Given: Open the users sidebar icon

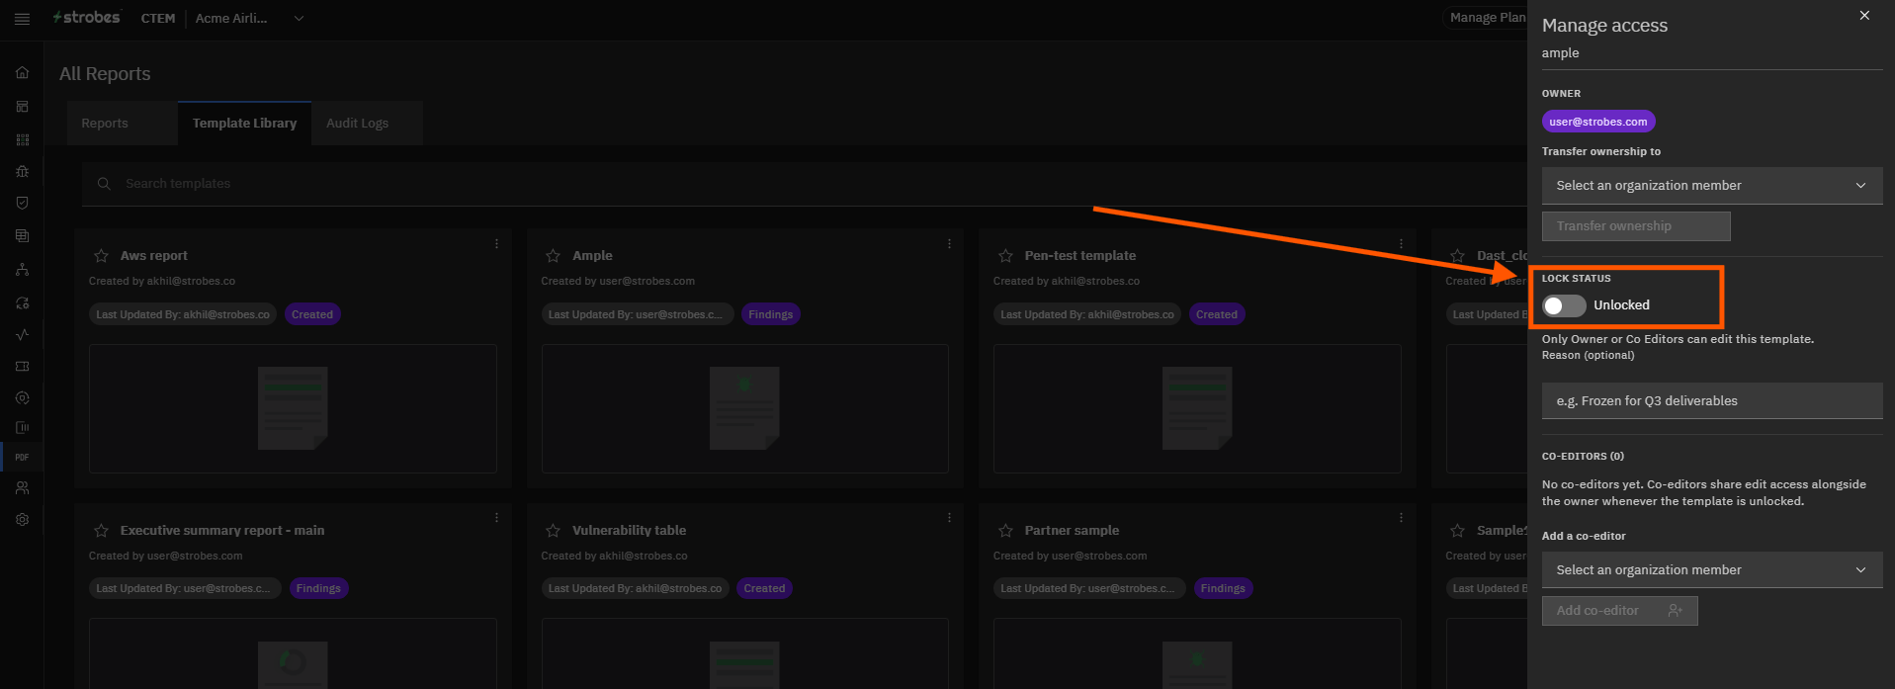Looking at the screenshot, I should (22, 488).
